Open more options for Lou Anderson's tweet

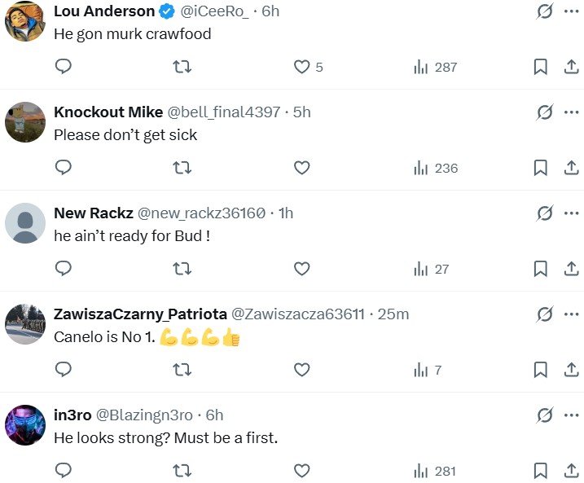[x=571, y=11]
